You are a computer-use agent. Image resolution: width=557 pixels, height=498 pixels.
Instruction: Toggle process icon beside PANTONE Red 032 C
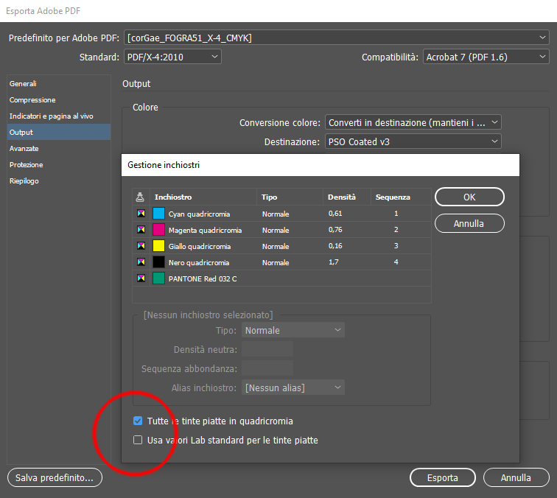[x=141, y=278]
